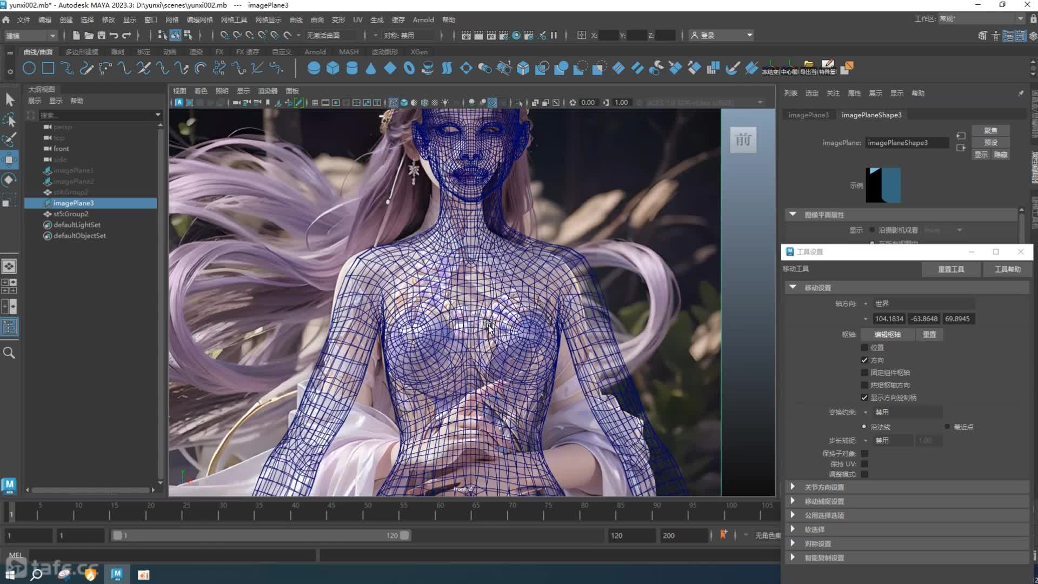Select the 最近点 radio button
1038x584 pixels.
[x=947, y=427]
